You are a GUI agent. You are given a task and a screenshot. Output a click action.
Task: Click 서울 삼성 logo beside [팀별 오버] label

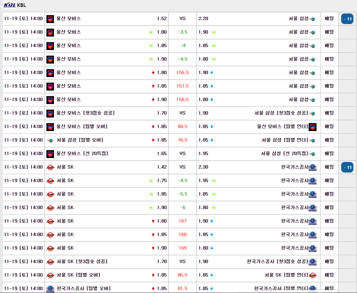click(x=50, y=140)
